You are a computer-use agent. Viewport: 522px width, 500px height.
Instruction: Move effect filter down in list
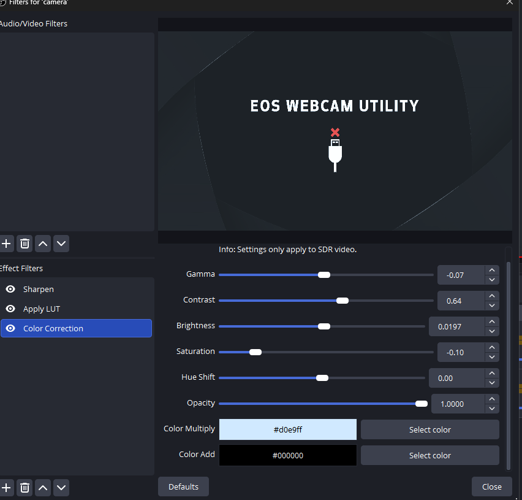[x=61, y=488]
